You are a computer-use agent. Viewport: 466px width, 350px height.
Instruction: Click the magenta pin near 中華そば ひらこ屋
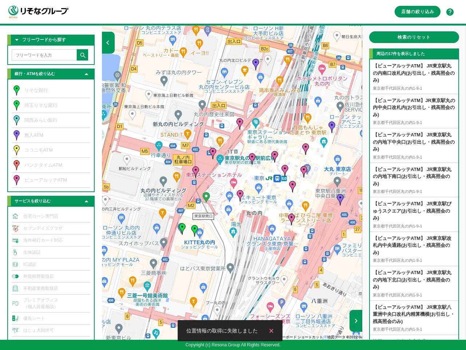[291, 219]
